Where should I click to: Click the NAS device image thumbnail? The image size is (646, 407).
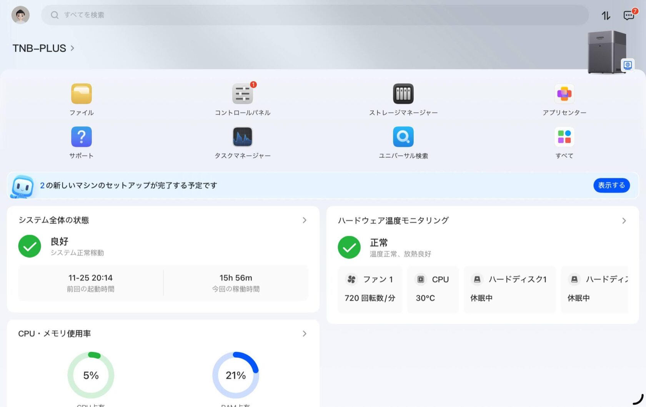point(606,52)
